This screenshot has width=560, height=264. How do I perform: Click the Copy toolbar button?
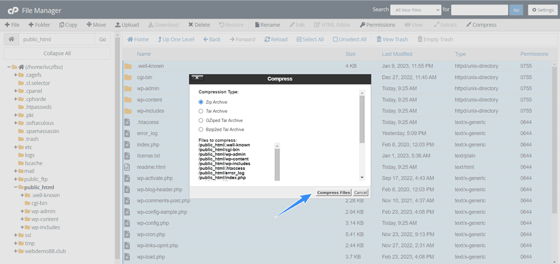tap(68, 25)
